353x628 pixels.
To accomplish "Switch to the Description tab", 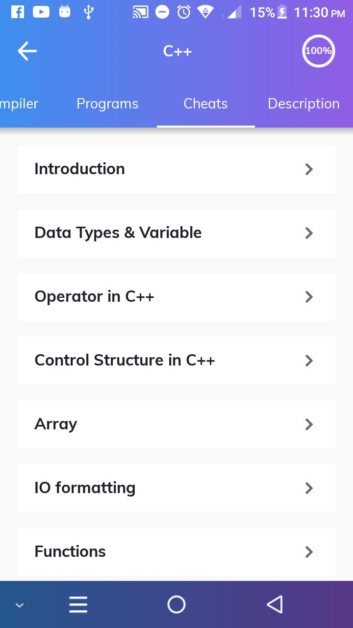I will (x=303, y=104).
